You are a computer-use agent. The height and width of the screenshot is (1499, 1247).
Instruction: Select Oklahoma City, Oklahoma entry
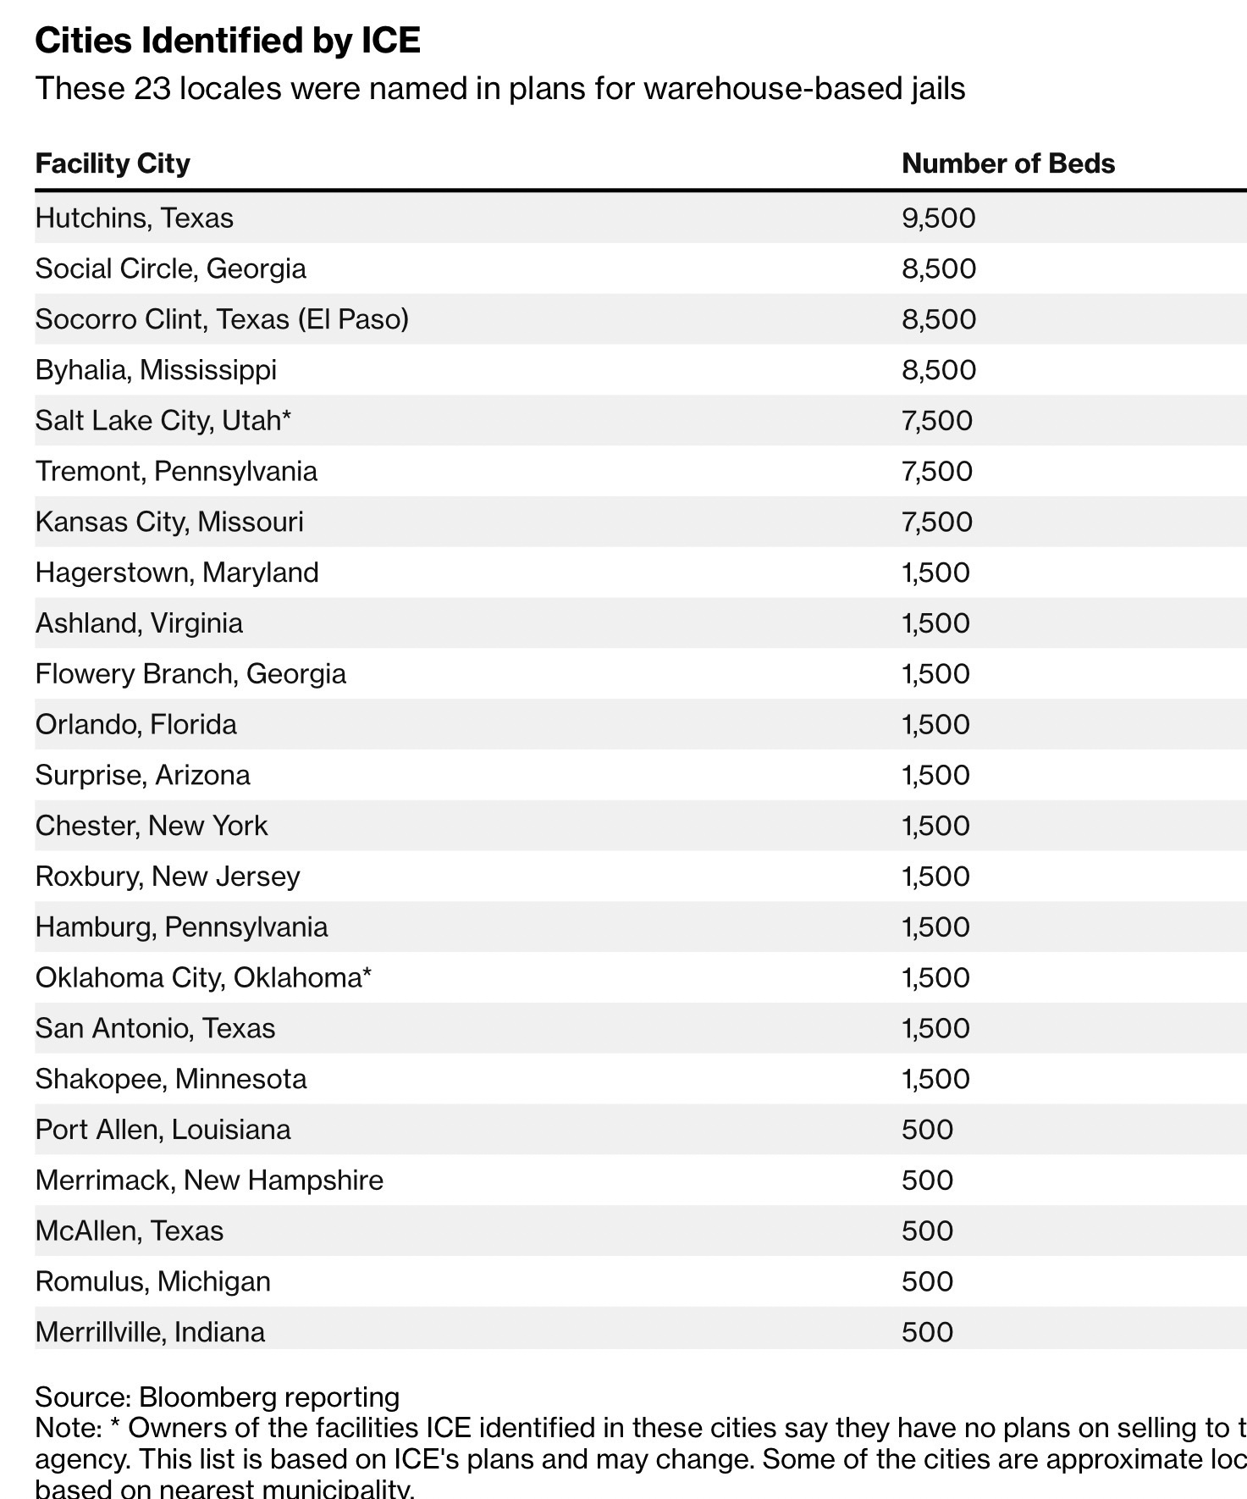203,978
